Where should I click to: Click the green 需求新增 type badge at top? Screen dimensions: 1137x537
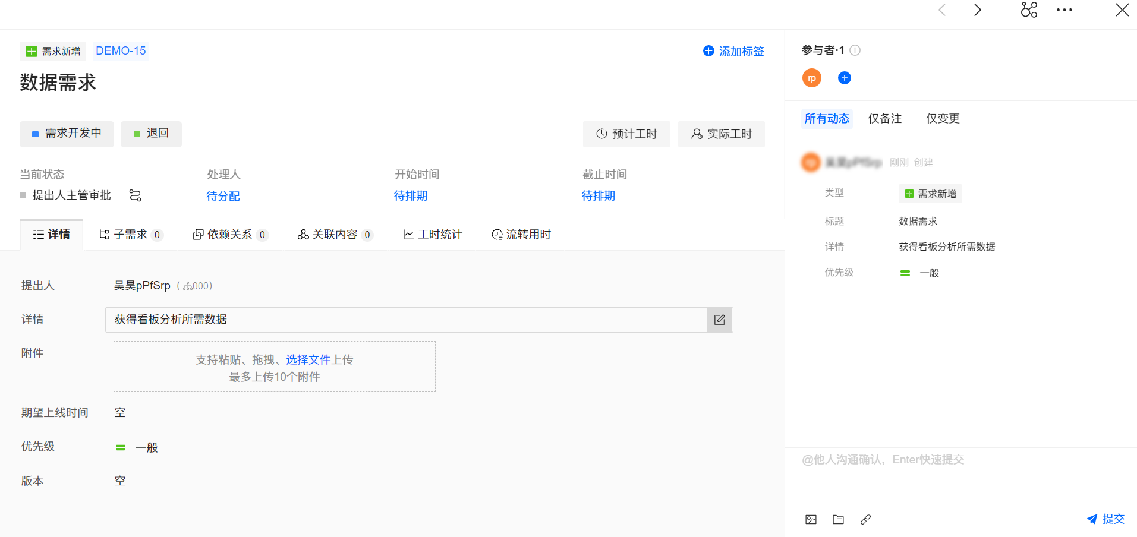tap(53, 51)
